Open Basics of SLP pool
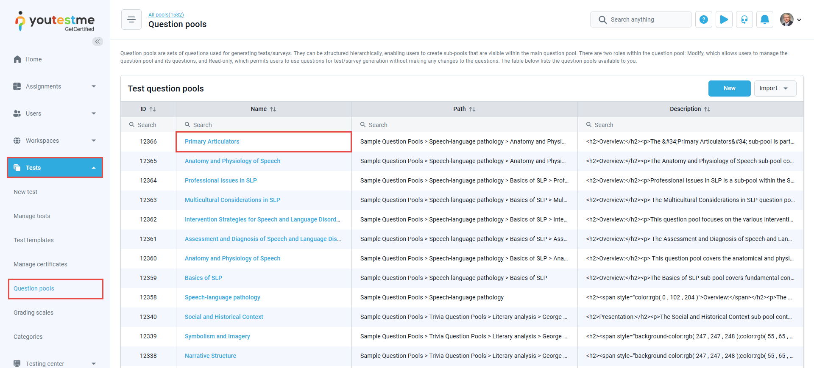The width and height of the screenshot is (814, 368). coord(203,278)
